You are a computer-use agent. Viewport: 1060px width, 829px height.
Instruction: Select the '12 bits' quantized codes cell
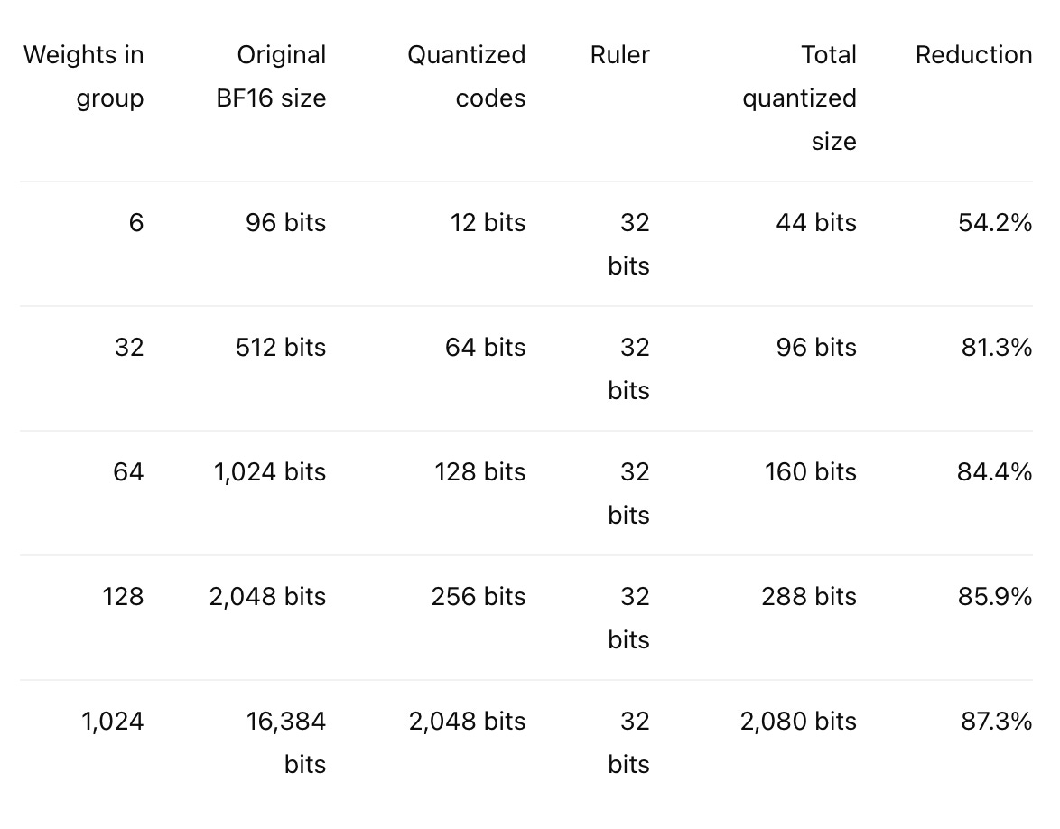488,222
